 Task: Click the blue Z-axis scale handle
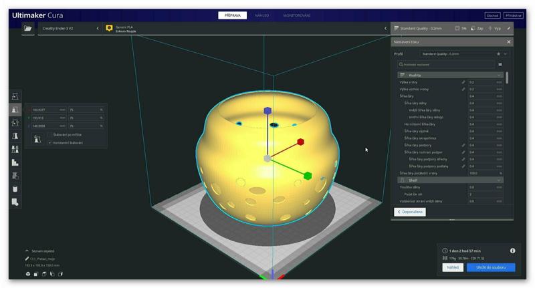point(267,110)
